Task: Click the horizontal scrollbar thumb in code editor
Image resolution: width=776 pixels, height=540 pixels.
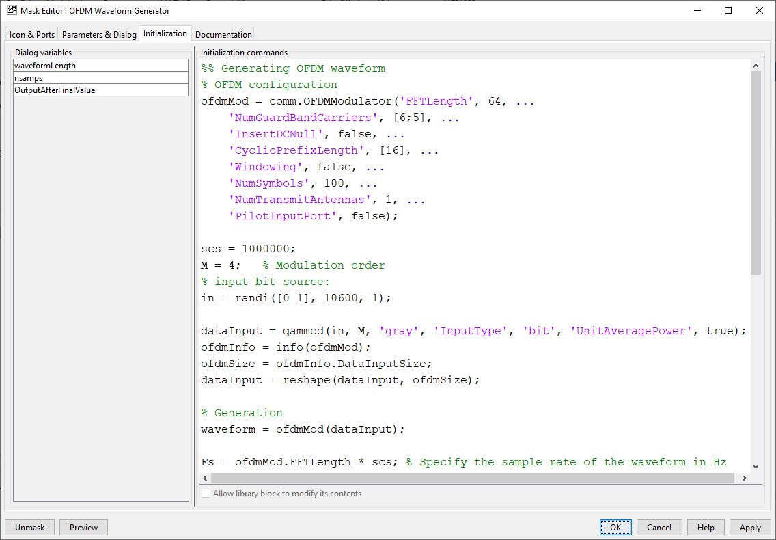Action: click(473, 478)
